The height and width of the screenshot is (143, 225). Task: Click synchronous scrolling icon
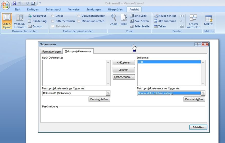182,21
